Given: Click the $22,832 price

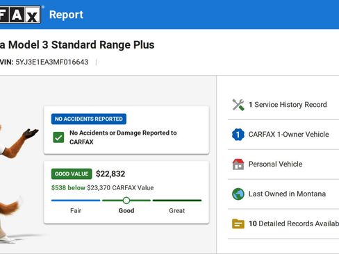Looking at the screenshot, I should coord(110,173).
